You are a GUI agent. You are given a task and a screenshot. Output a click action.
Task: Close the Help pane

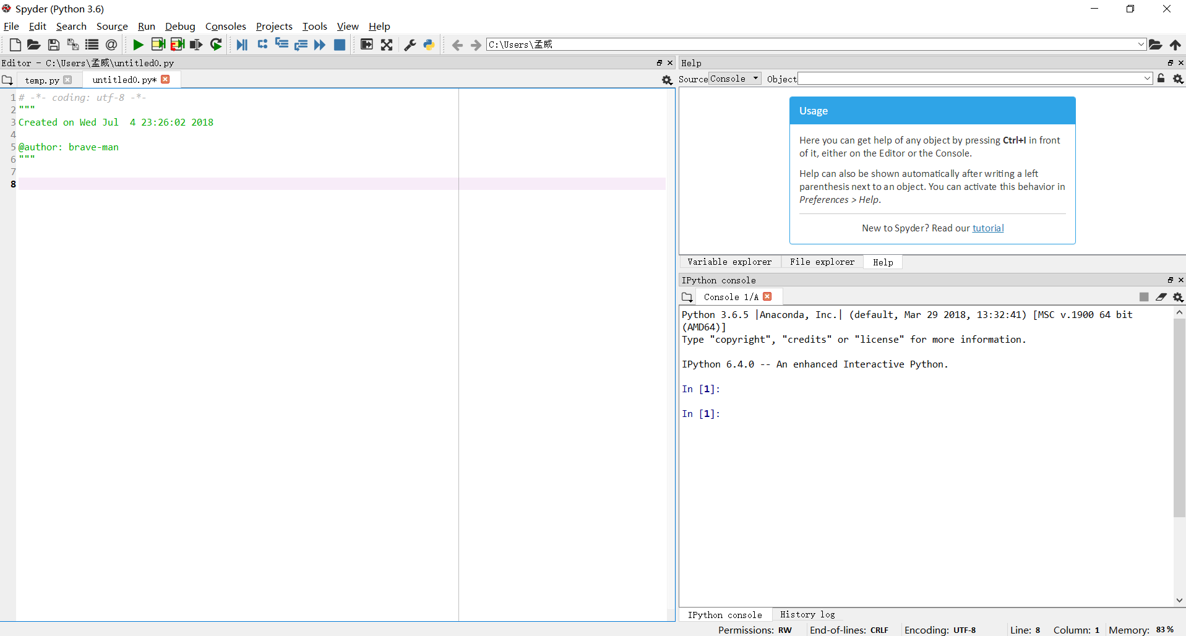coord(1181,62)
